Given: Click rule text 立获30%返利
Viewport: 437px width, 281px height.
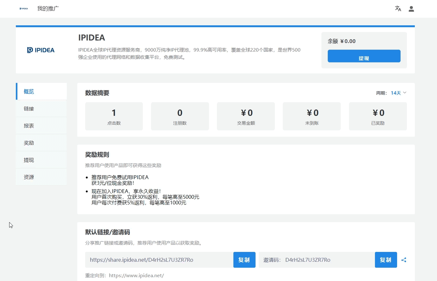Looking at the screenshot, I should [142, 197].
